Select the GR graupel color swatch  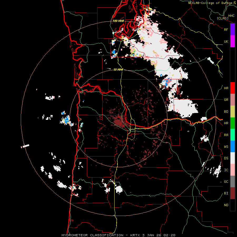click(x=233, y=100)
